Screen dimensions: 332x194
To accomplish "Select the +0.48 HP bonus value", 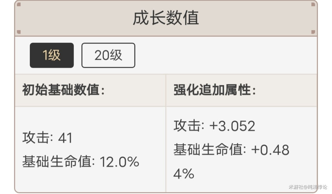I will 270,150.
